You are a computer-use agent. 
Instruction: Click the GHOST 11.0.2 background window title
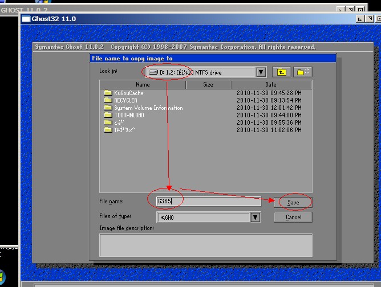[x=25, y=10]
